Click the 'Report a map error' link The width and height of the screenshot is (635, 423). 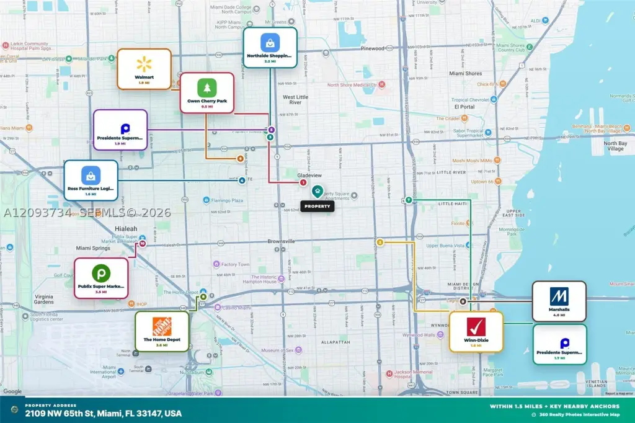click(619, 393)
